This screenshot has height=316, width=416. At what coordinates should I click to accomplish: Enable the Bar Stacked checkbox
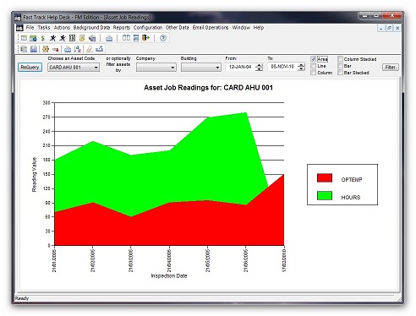tap(340, 73)
